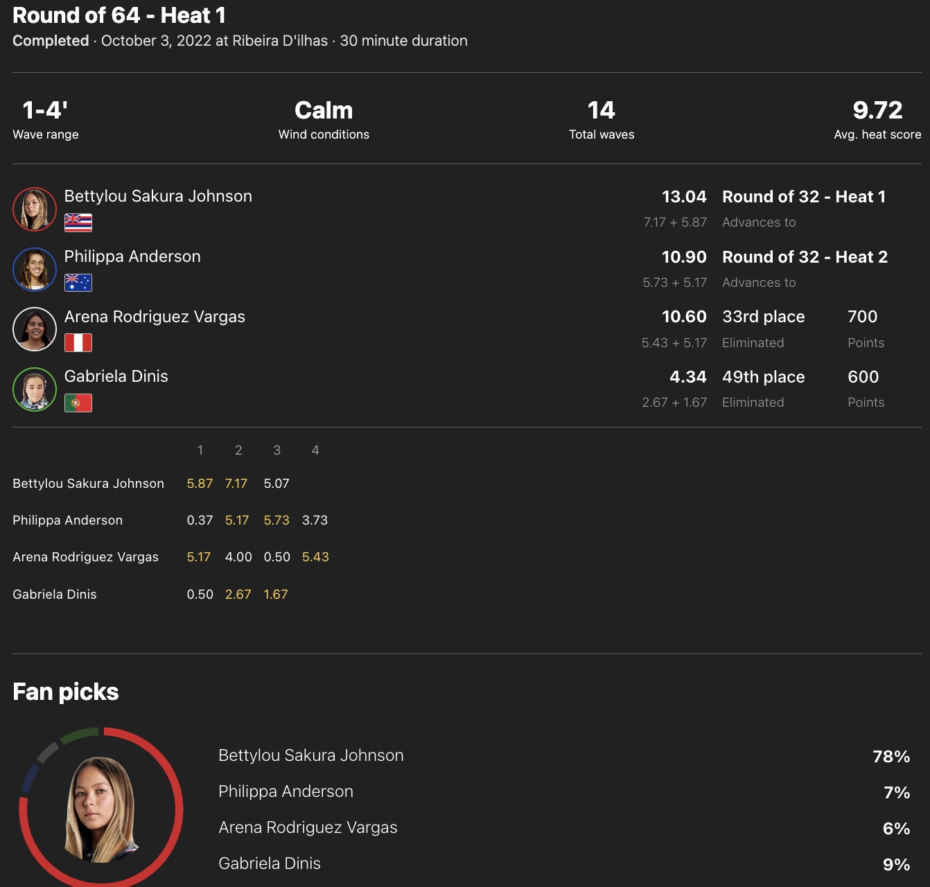This screenshot has height=887, width=930.
Task: Click the 10.90 heat total score
Action: coord(684,257)
